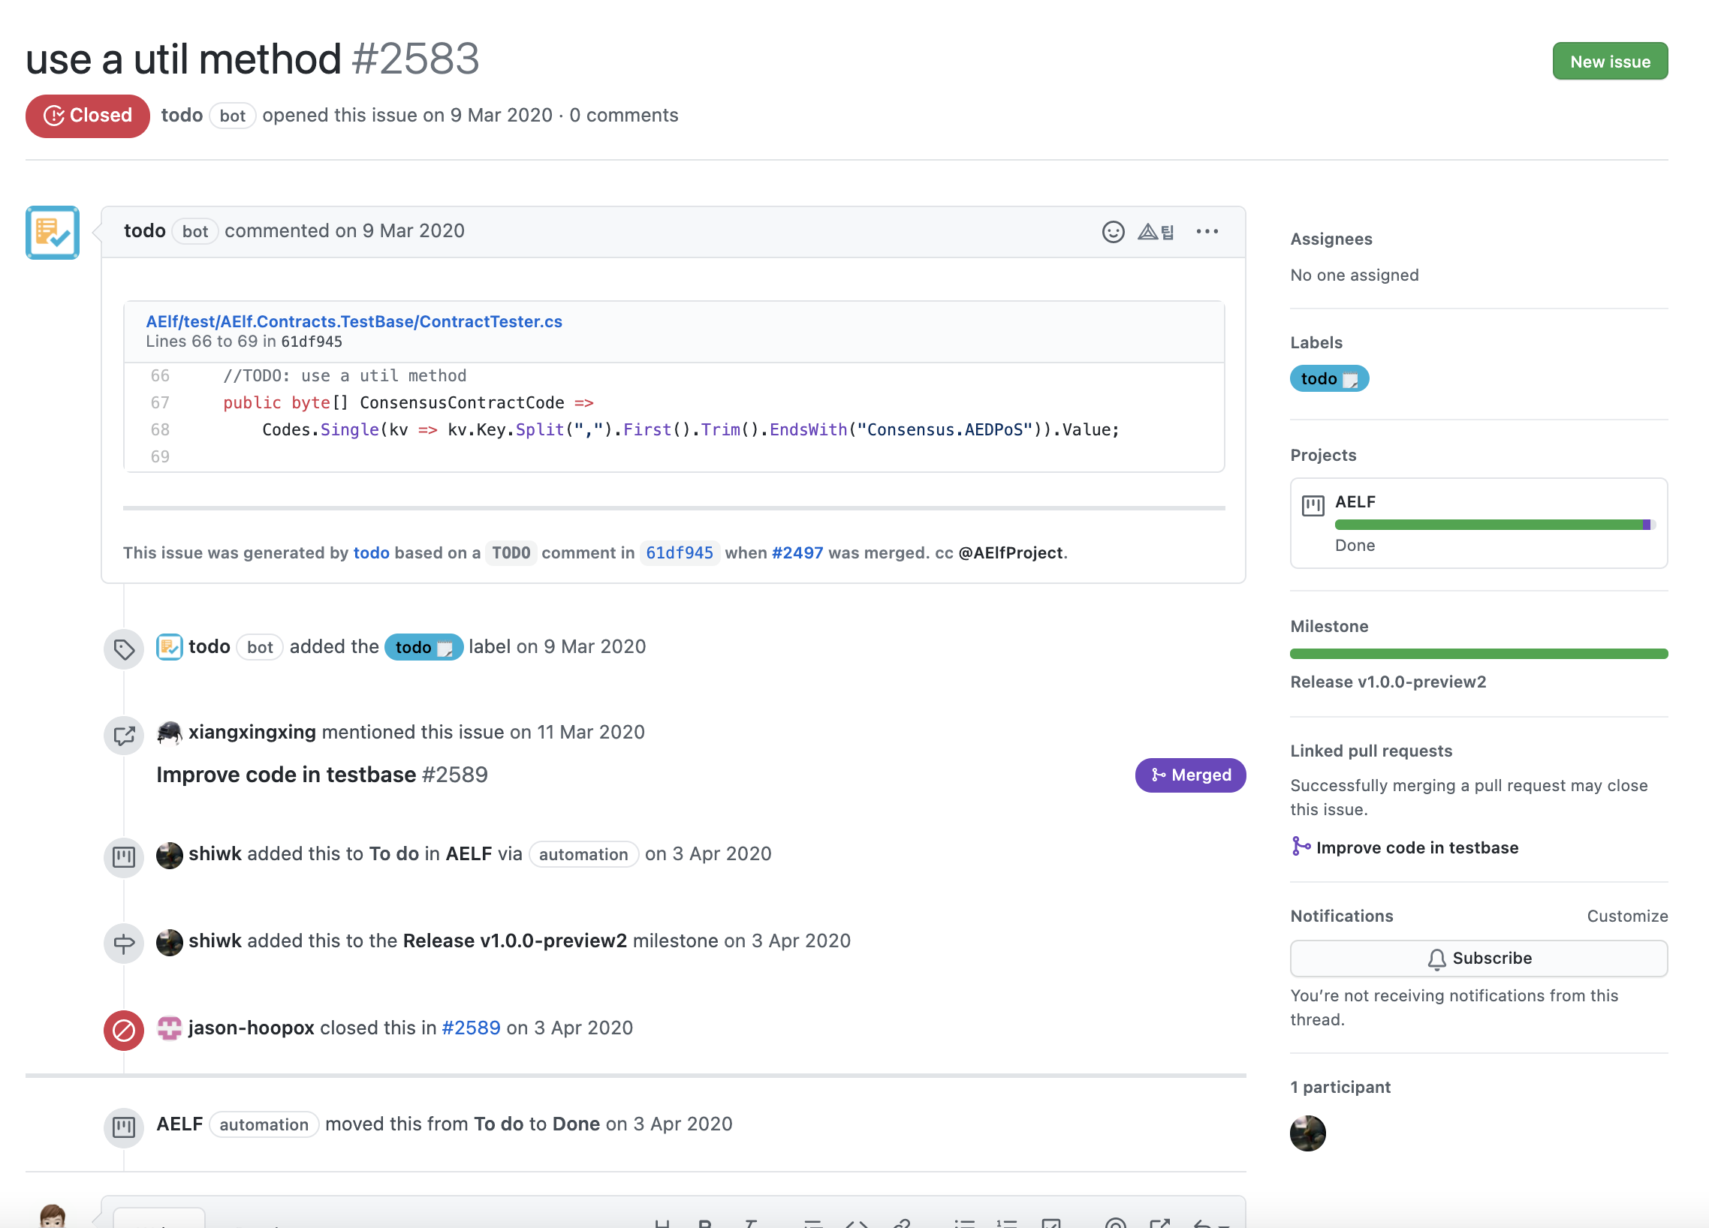Open 'Improve code in testbase' linked pull request
Viewport: 1709px width, 1228px height.
[1417, 847]
